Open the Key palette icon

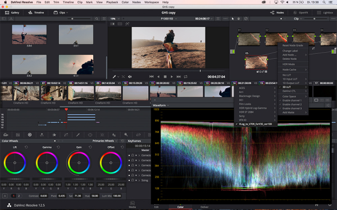[126, 135]
